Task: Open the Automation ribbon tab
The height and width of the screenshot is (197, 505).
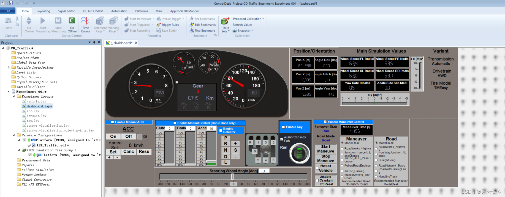Action: (x=119, y=11)
